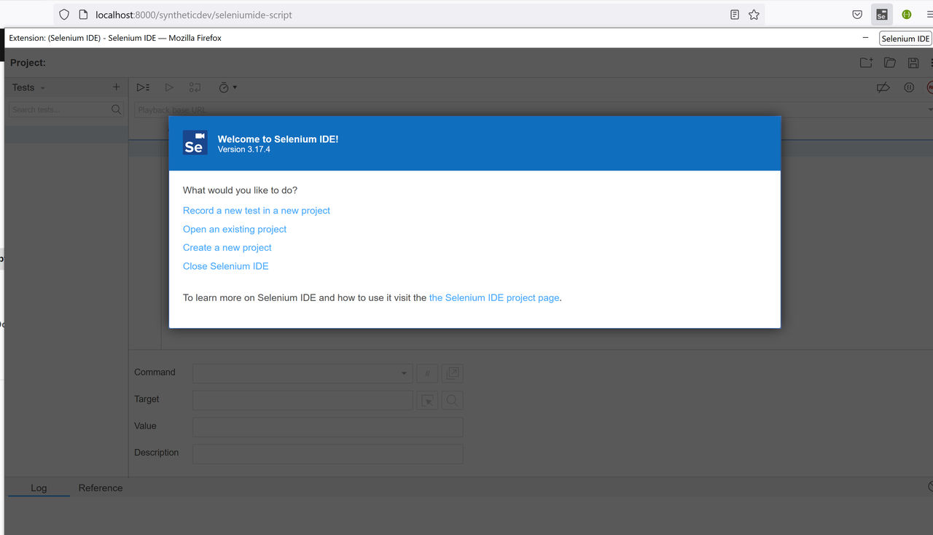The image size is (933, 535).
Task: Run current test play icon
Action: [x=169, y=87]
